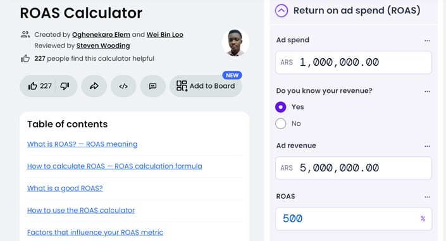Open author Oghenekaro Elem's profile link

tap(101, 35)
